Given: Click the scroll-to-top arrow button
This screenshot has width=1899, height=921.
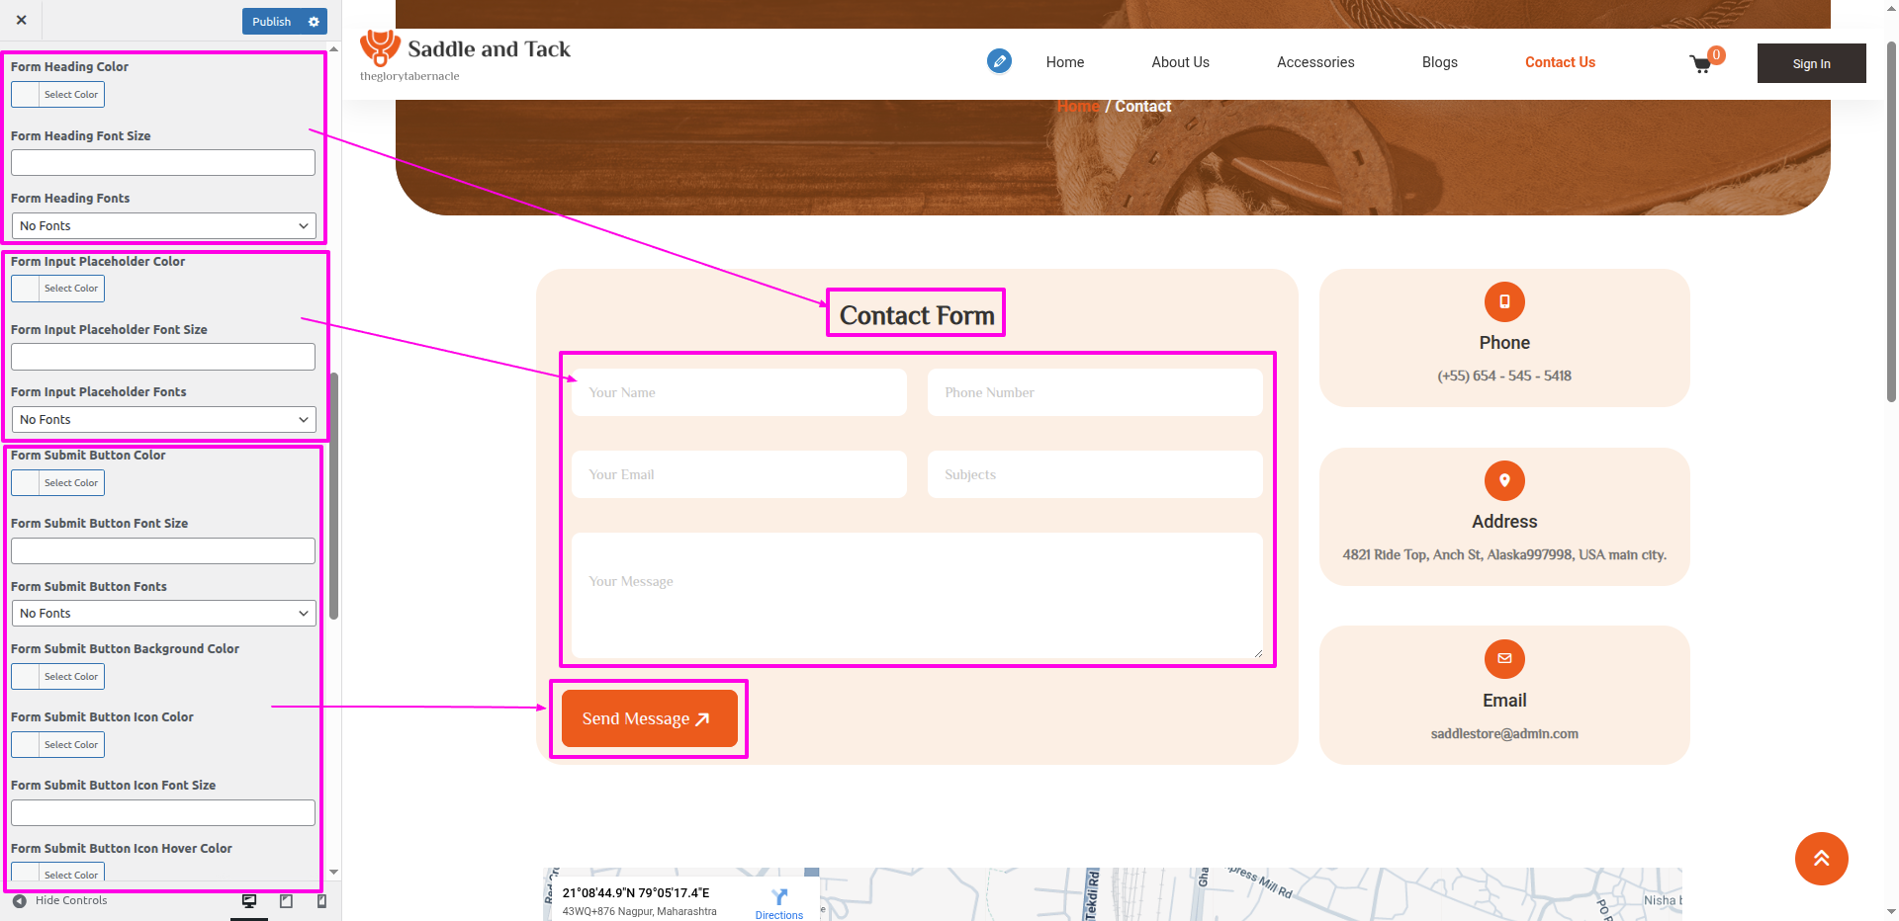Looking at the screenshot, I should tap(1821, 859).
